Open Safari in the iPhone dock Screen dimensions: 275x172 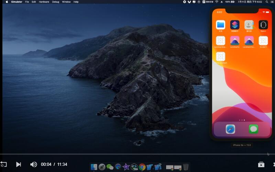tap(230, 129)
